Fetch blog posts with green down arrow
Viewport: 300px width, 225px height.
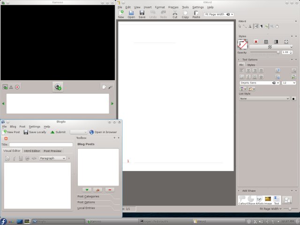87,190
